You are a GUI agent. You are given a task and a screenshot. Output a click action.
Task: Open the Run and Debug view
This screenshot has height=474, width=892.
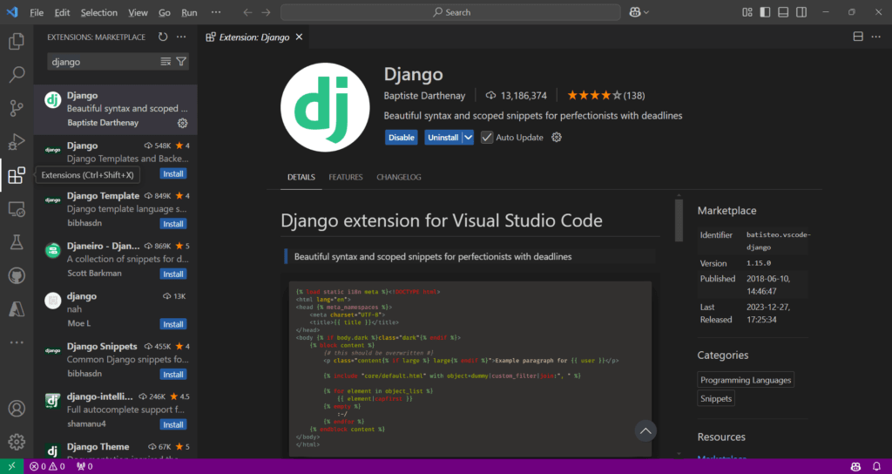click(x=17, y=141)
